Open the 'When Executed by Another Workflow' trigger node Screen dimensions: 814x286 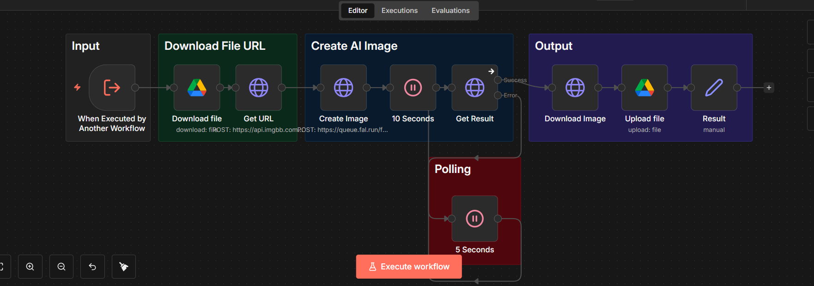coord(112,88)
